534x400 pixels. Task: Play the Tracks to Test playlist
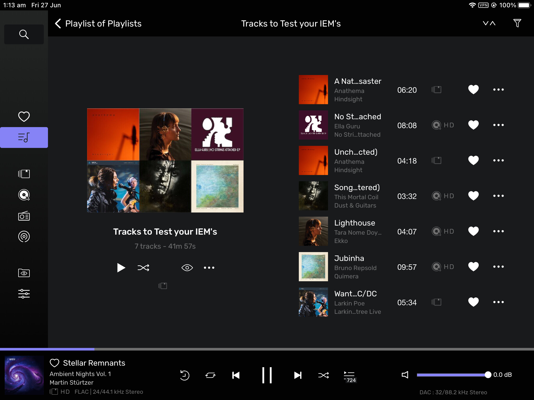pyautogui.click(x=121, y=267)
